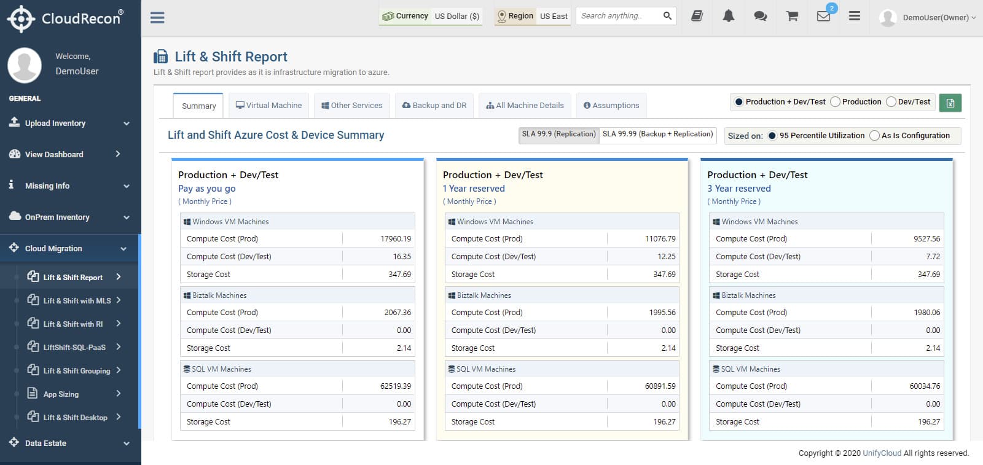
Task: Expand the Upload Inventory chevron
Action: coord(127,123)
